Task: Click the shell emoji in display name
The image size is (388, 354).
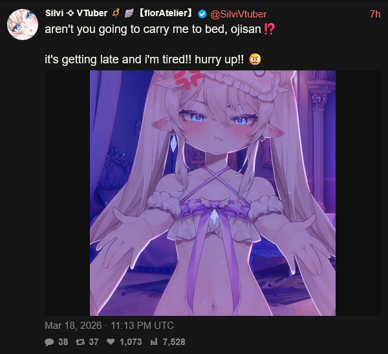Action: click(x=129, y=13)
